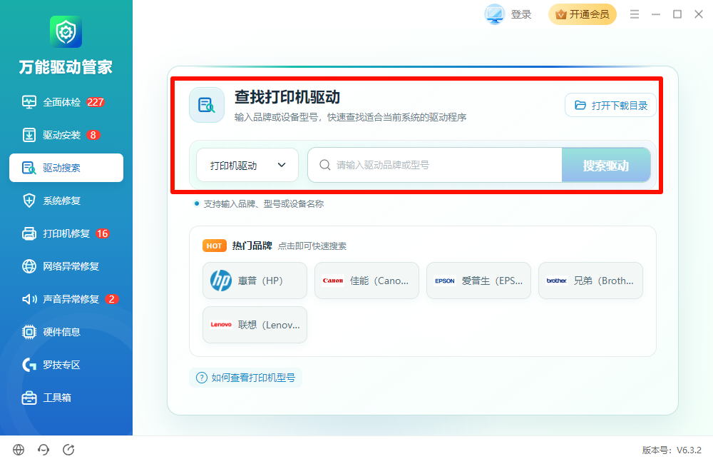
Task: Click the version text 版本号: V6.3.2
Action: point(672,450)
